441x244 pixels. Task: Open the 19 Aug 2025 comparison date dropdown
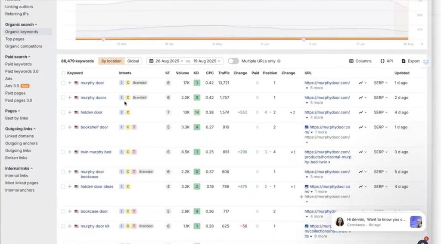[207, 61]
